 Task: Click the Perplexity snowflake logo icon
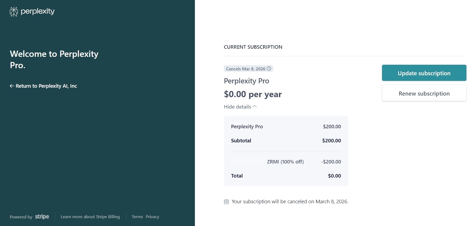click(x=14, y=12)
